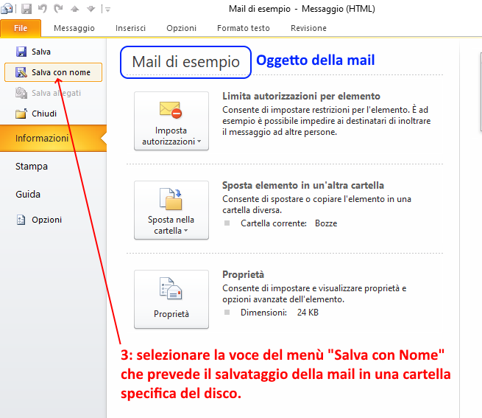This screenshot has height=418, width=482.
Task: Click the 'Dimensioni:' label
Action: coord(263,313)
